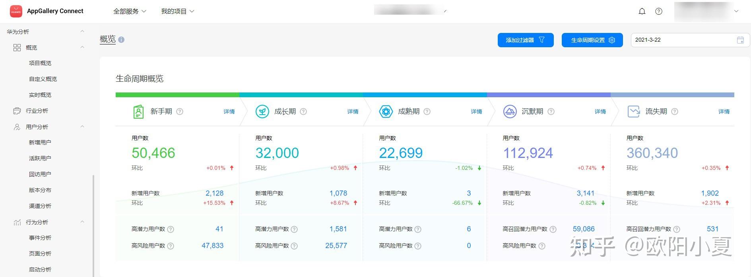The height and width of the screenshot is (277, 751).
Task: Open 详情 link for 成长期
Action: [353, 112]
